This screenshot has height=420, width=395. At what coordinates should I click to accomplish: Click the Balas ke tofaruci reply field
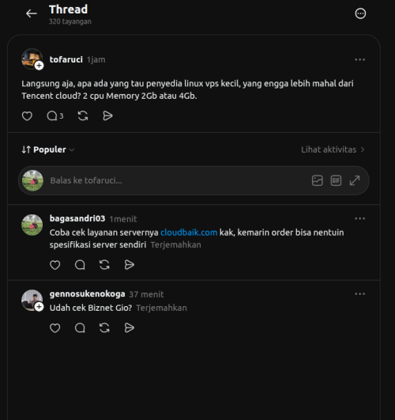click(177, 180)
